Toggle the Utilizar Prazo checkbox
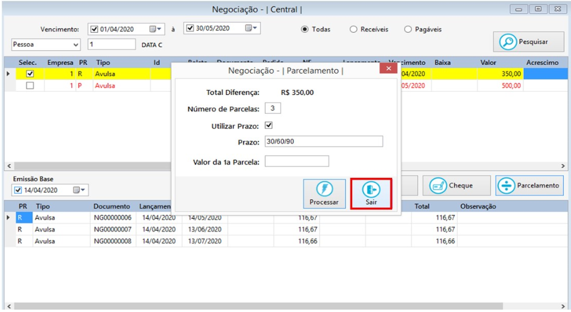 point(269,125)
